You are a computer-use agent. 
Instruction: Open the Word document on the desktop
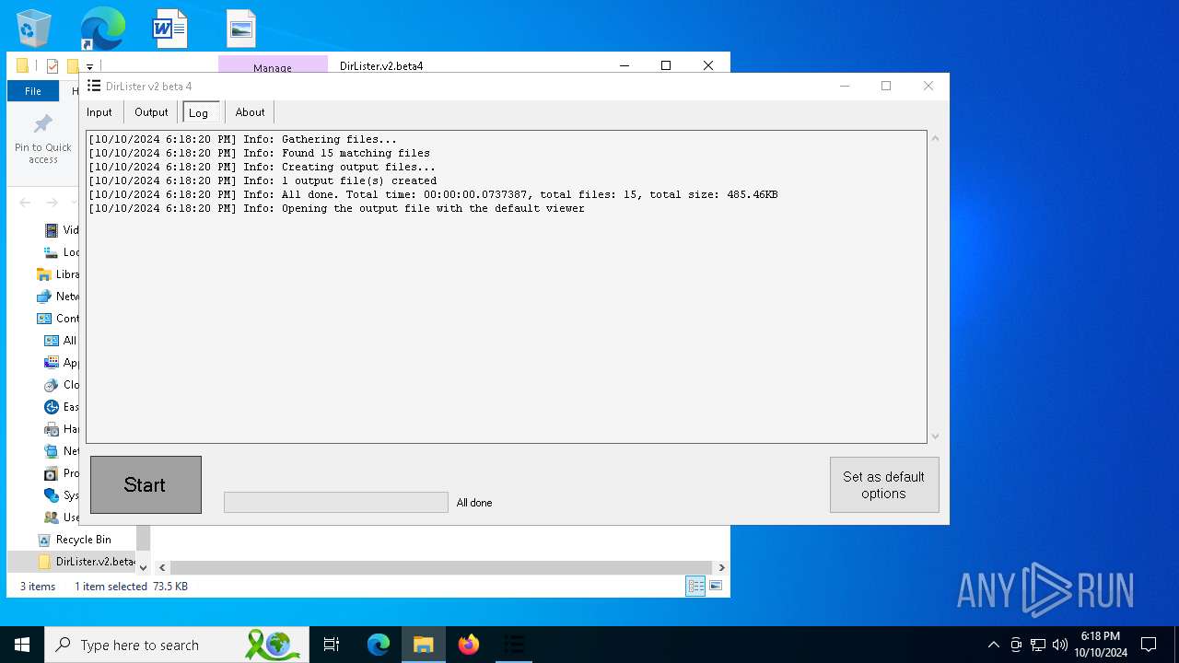[170, 29]
